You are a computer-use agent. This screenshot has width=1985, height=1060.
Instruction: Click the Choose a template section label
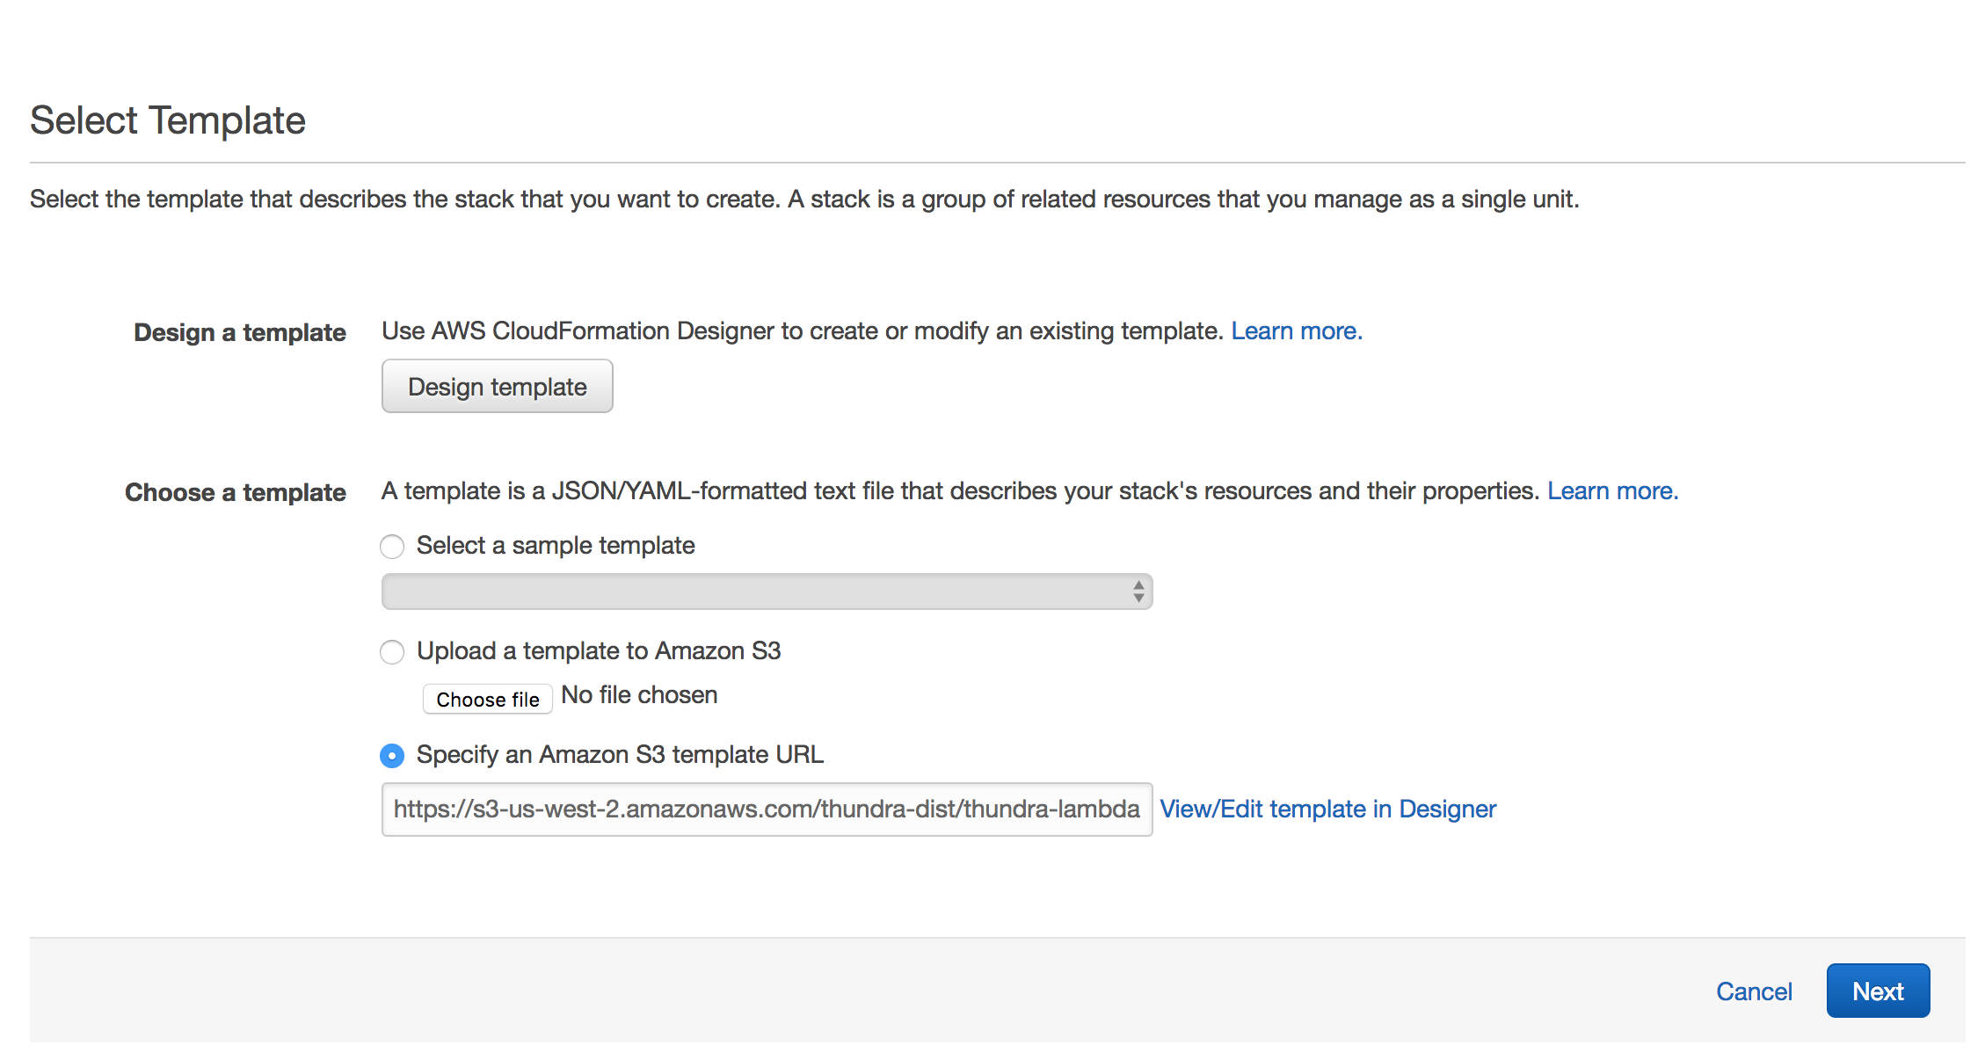236,493
